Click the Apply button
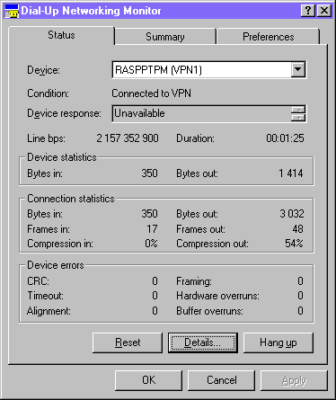Image resolution: width=336 pixels, height=400 pixels. [x=294, y=380]
